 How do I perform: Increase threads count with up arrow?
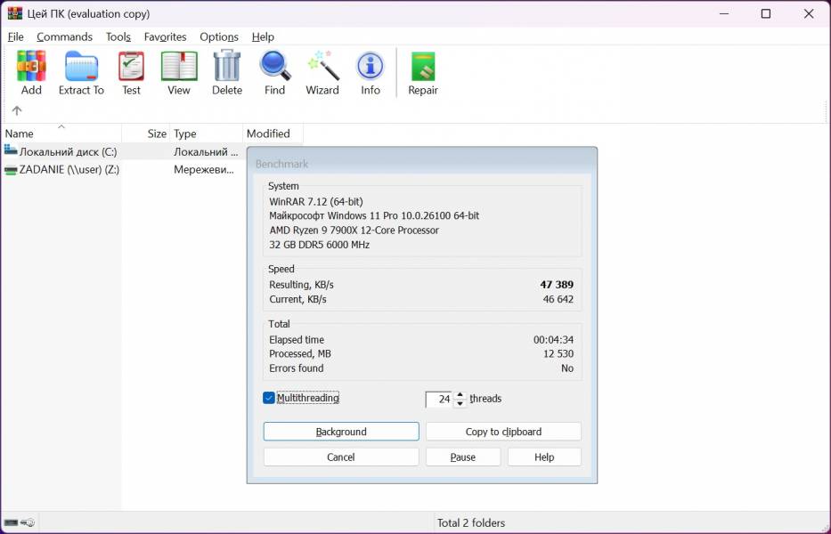click(x=460, y=394)
